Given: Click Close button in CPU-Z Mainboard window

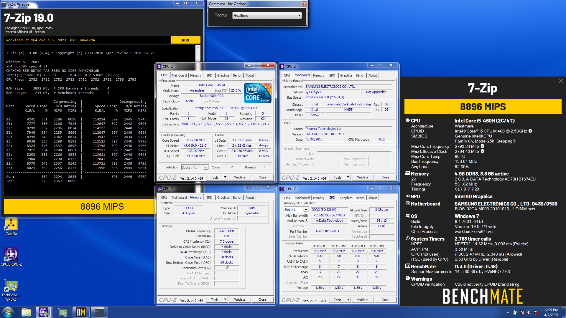Looking at the screenshot, I should pyautogui.click(x=385, y=177).
